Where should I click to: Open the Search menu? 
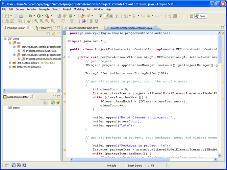coord(56,9)
